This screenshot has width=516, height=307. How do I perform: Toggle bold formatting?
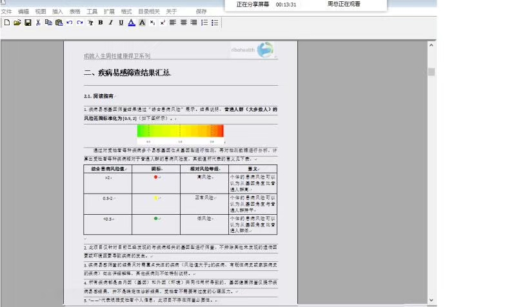101,23
